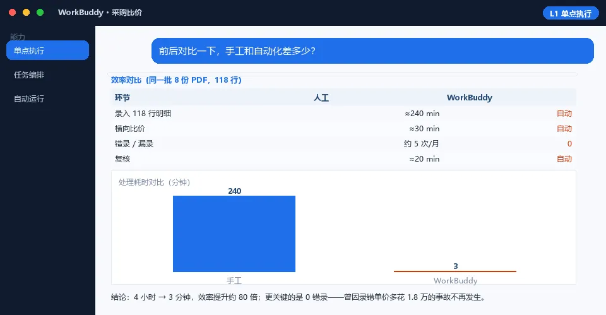The width and height of the screenshot is (606, 315).
Task: Click 自动 in the 复核 row
Action: click(564, 159)
